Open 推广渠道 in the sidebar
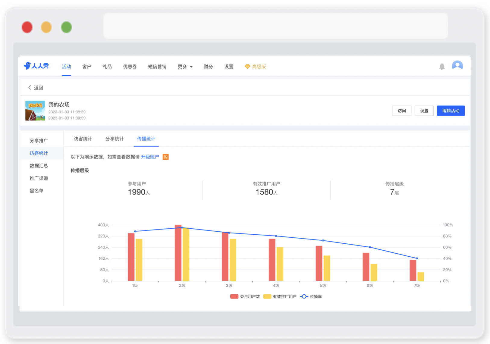Viewport: 490px width, 344px height. click(x=39, y=178)
